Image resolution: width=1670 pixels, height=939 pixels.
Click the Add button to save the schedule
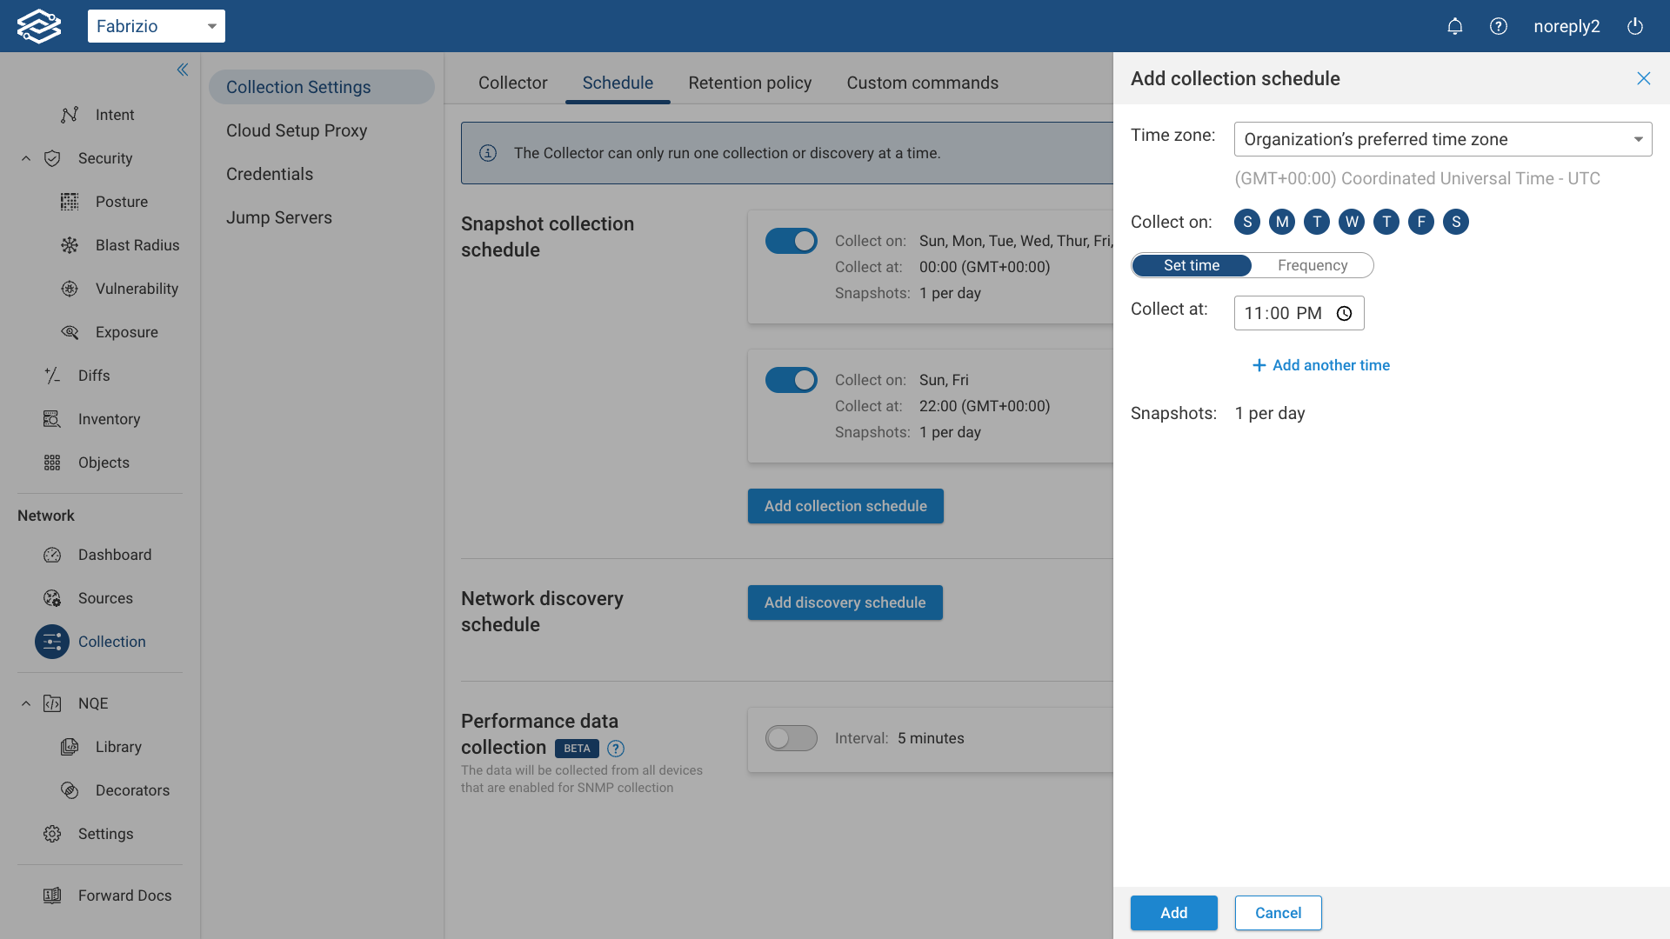pyautogui.click(x=1173, y=913)
